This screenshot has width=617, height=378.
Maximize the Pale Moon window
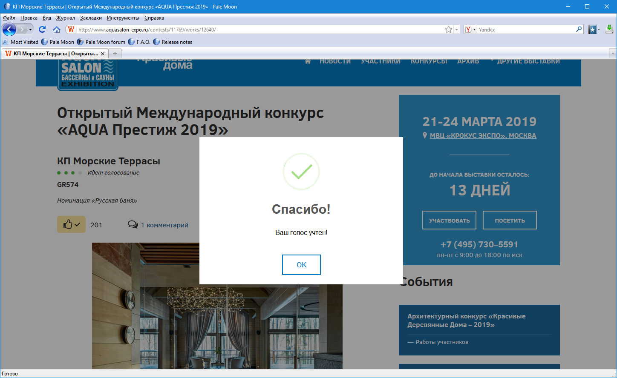click(x=587, y=6)
